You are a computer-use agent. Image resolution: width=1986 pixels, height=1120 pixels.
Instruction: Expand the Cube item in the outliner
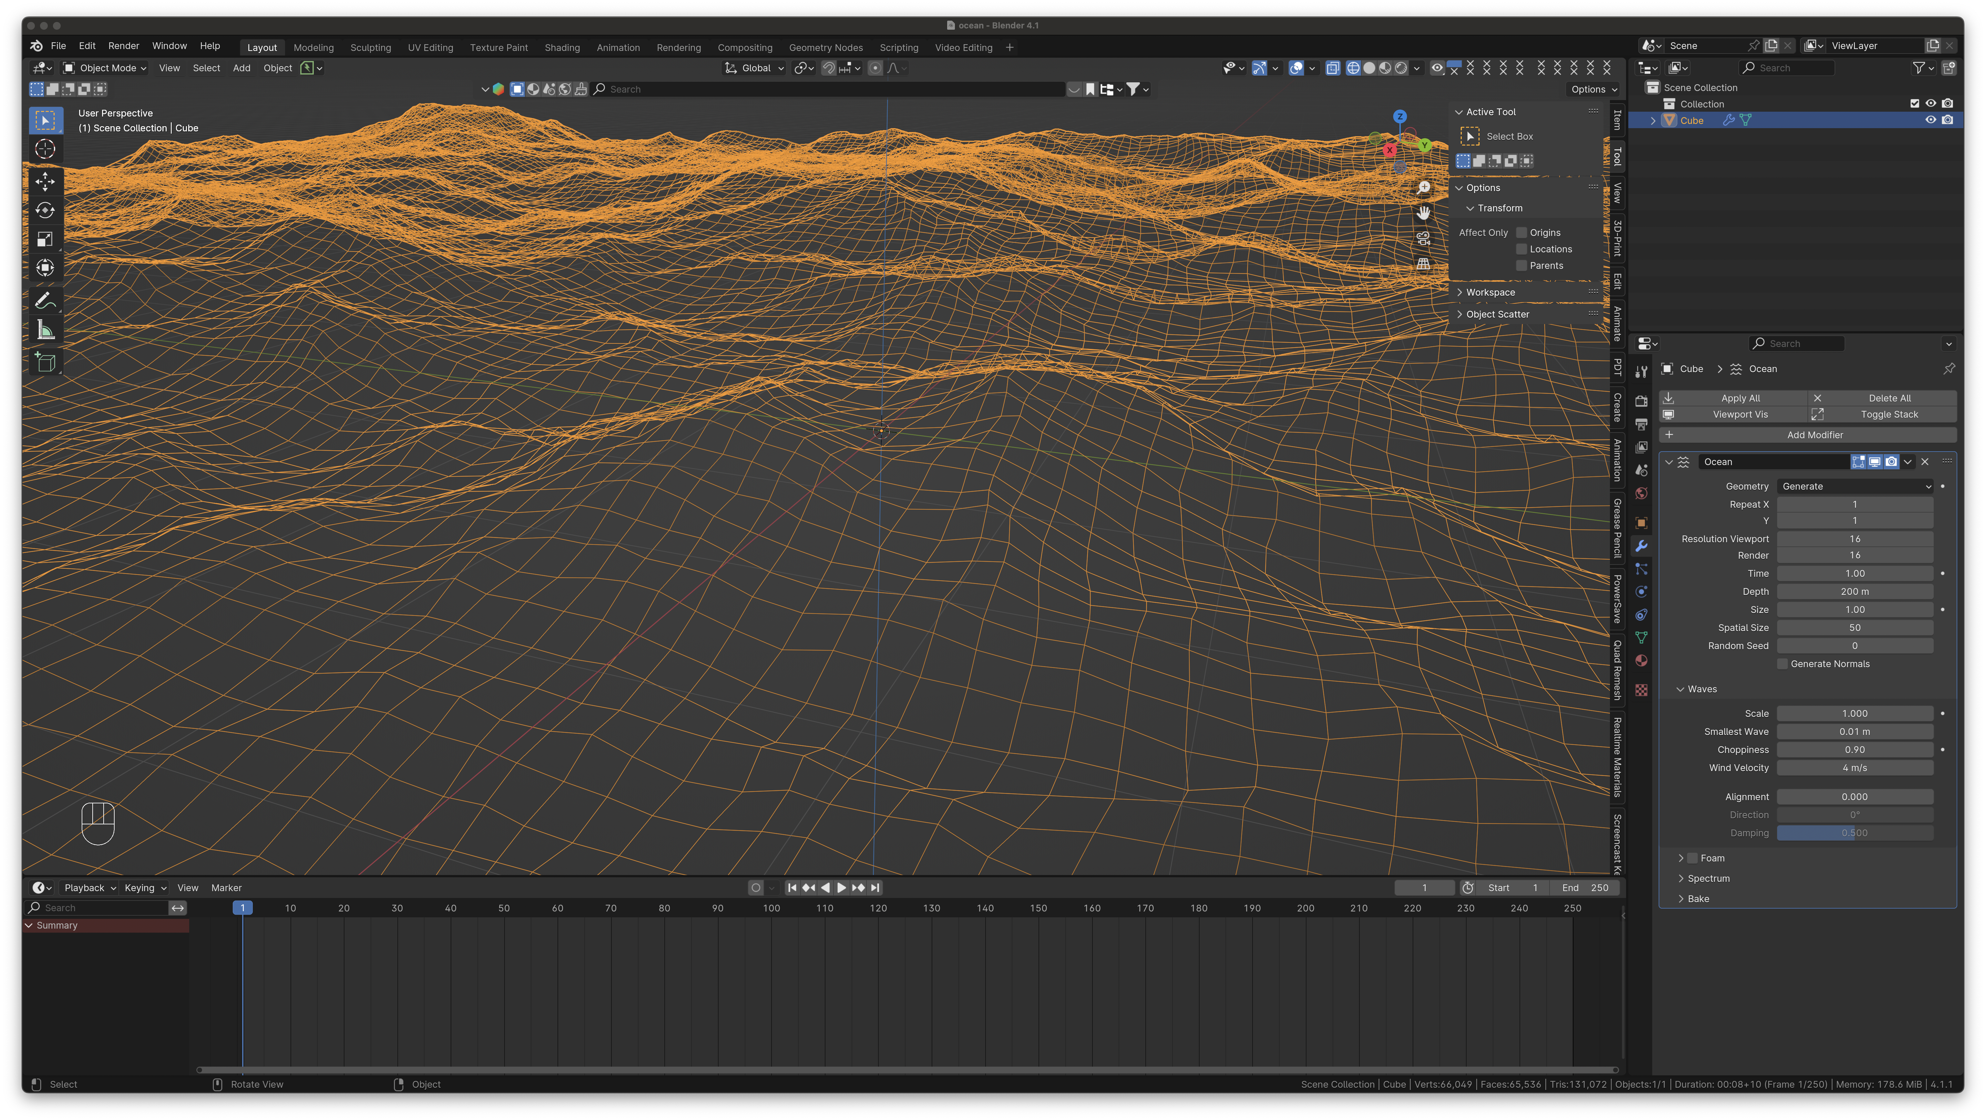(x=1653, y=120)
